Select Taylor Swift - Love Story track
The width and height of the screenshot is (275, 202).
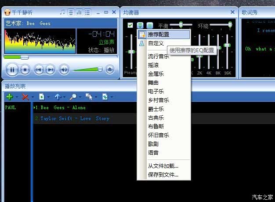point(72,118)
